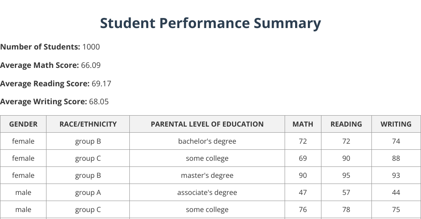Click the MATH column header
The width and height of the screenshot is (421, 219).
click(x=303, y=124)
